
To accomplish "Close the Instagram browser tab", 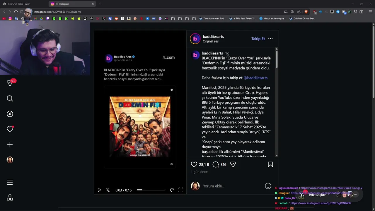I will 93,4.
